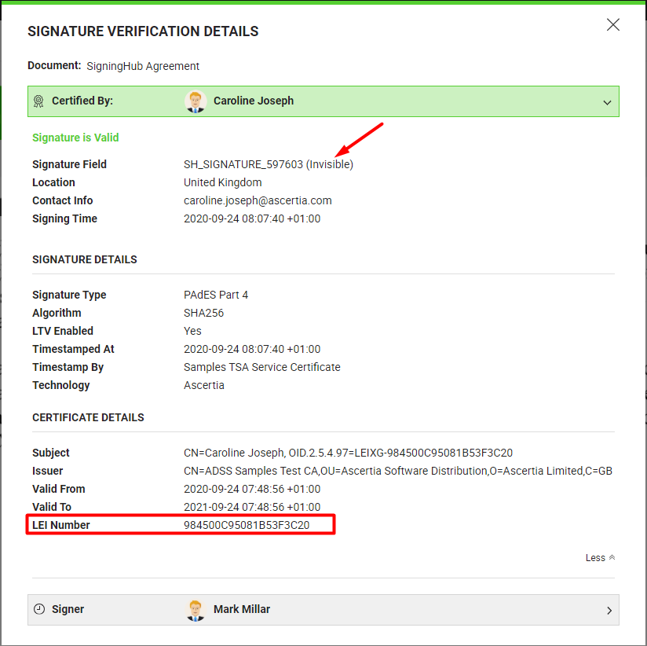This screenshot has width=647, height=646.
Task: Click the green valid signature indicator
Action: (75, 137)
